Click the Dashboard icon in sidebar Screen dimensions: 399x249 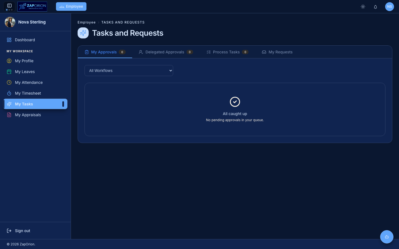coord(9,40)
